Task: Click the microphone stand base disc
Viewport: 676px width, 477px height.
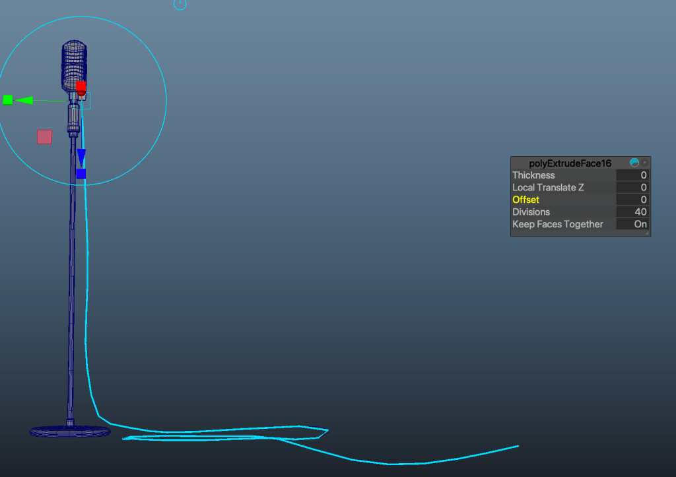Action: [x=69, y=432]
